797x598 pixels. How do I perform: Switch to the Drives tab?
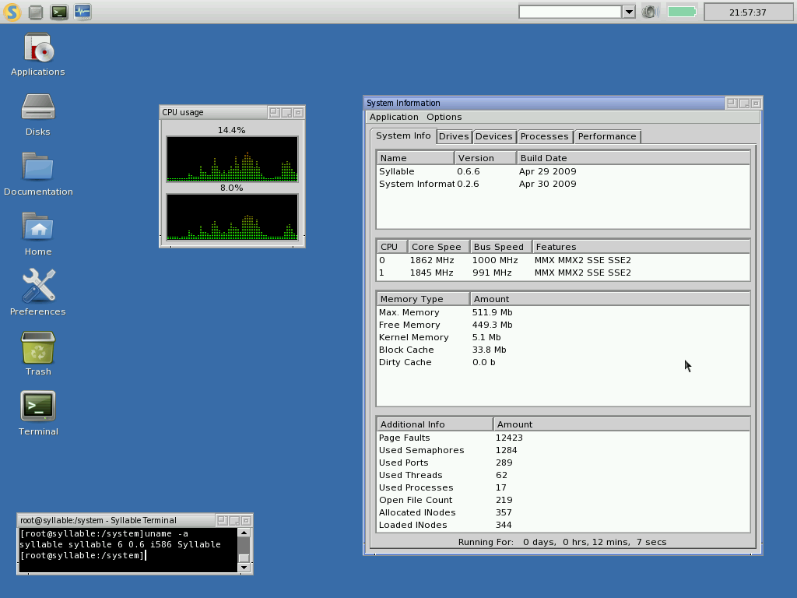454,136
